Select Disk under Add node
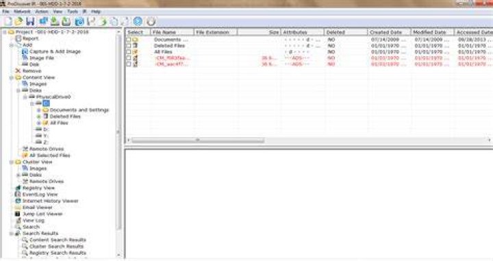This screenshot has height=261, width=493. (34, 64)
